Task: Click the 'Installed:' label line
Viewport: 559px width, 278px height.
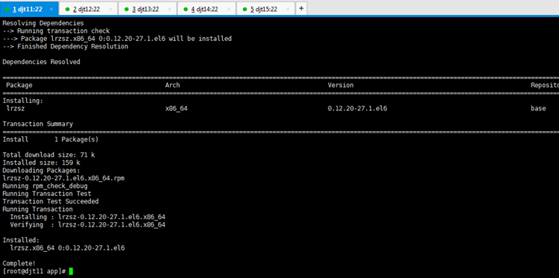Action: 21,240
